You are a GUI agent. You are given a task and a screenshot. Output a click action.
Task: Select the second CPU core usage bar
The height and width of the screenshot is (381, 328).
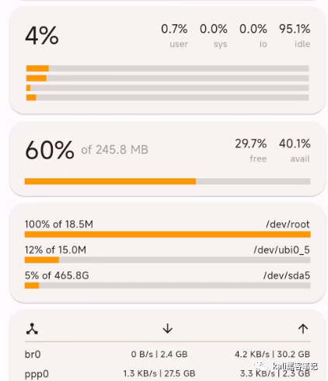[x=167, y=78]
